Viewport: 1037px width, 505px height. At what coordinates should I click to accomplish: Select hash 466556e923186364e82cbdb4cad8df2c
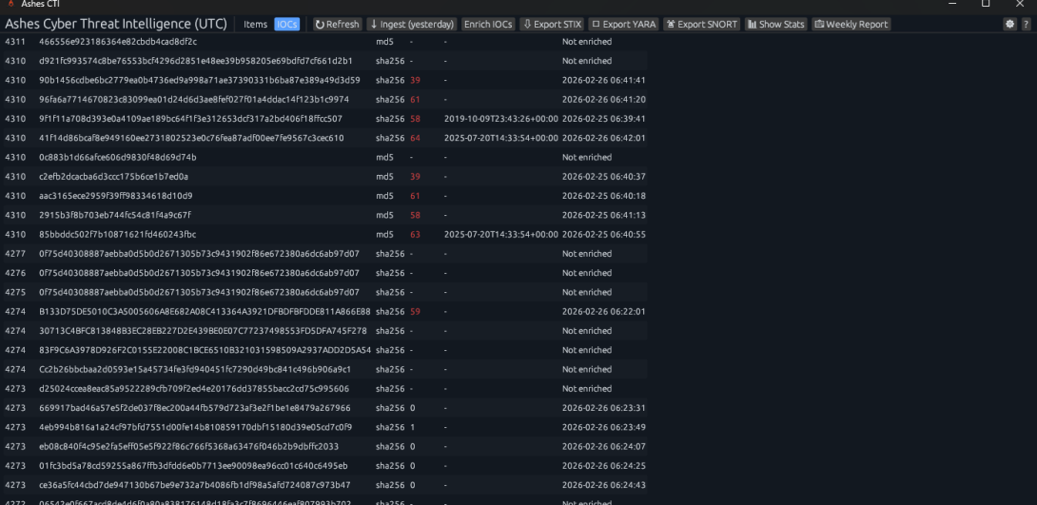[118, 42]
